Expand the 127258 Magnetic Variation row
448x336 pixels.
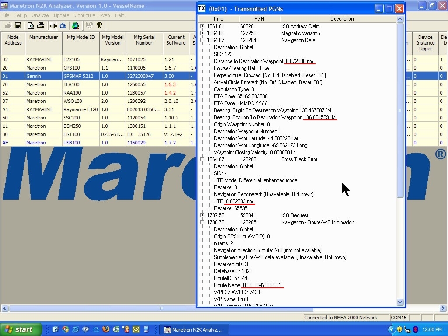tap(202, 33)
